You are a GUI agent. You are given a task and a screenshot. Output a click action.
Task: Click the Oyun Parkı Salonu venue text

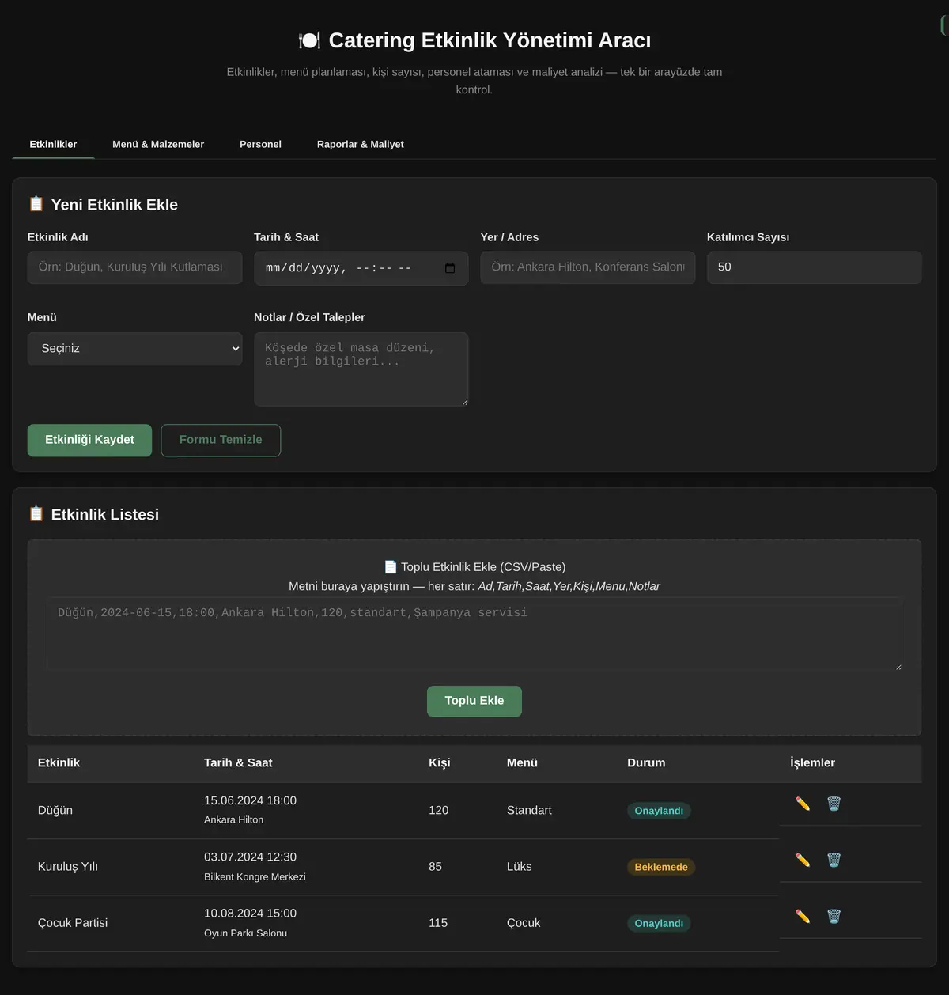pyautogui.click(x=245, y=933)
